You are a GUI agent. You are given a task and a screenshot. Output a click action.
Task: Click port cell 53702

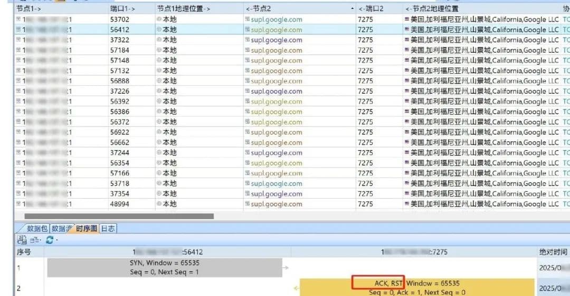120,19
